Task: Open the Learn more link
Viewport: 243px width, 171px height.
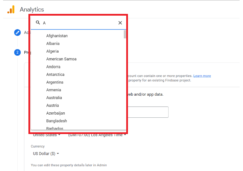Action: point(202,76)
